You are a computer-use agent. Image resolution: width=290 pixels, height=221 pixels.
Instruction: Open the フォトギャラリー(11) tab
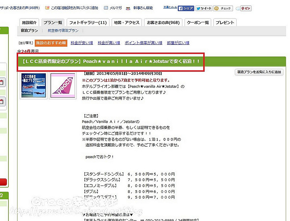(88, 23)
